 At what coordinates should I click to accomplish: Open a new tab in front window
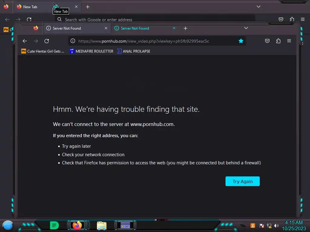pyautogui.click(x=185, y=28)
